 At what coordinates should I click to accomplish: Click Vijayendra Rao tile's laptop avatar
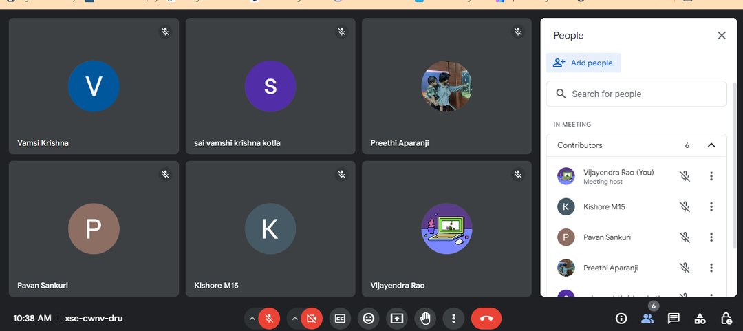pos(446,228)
